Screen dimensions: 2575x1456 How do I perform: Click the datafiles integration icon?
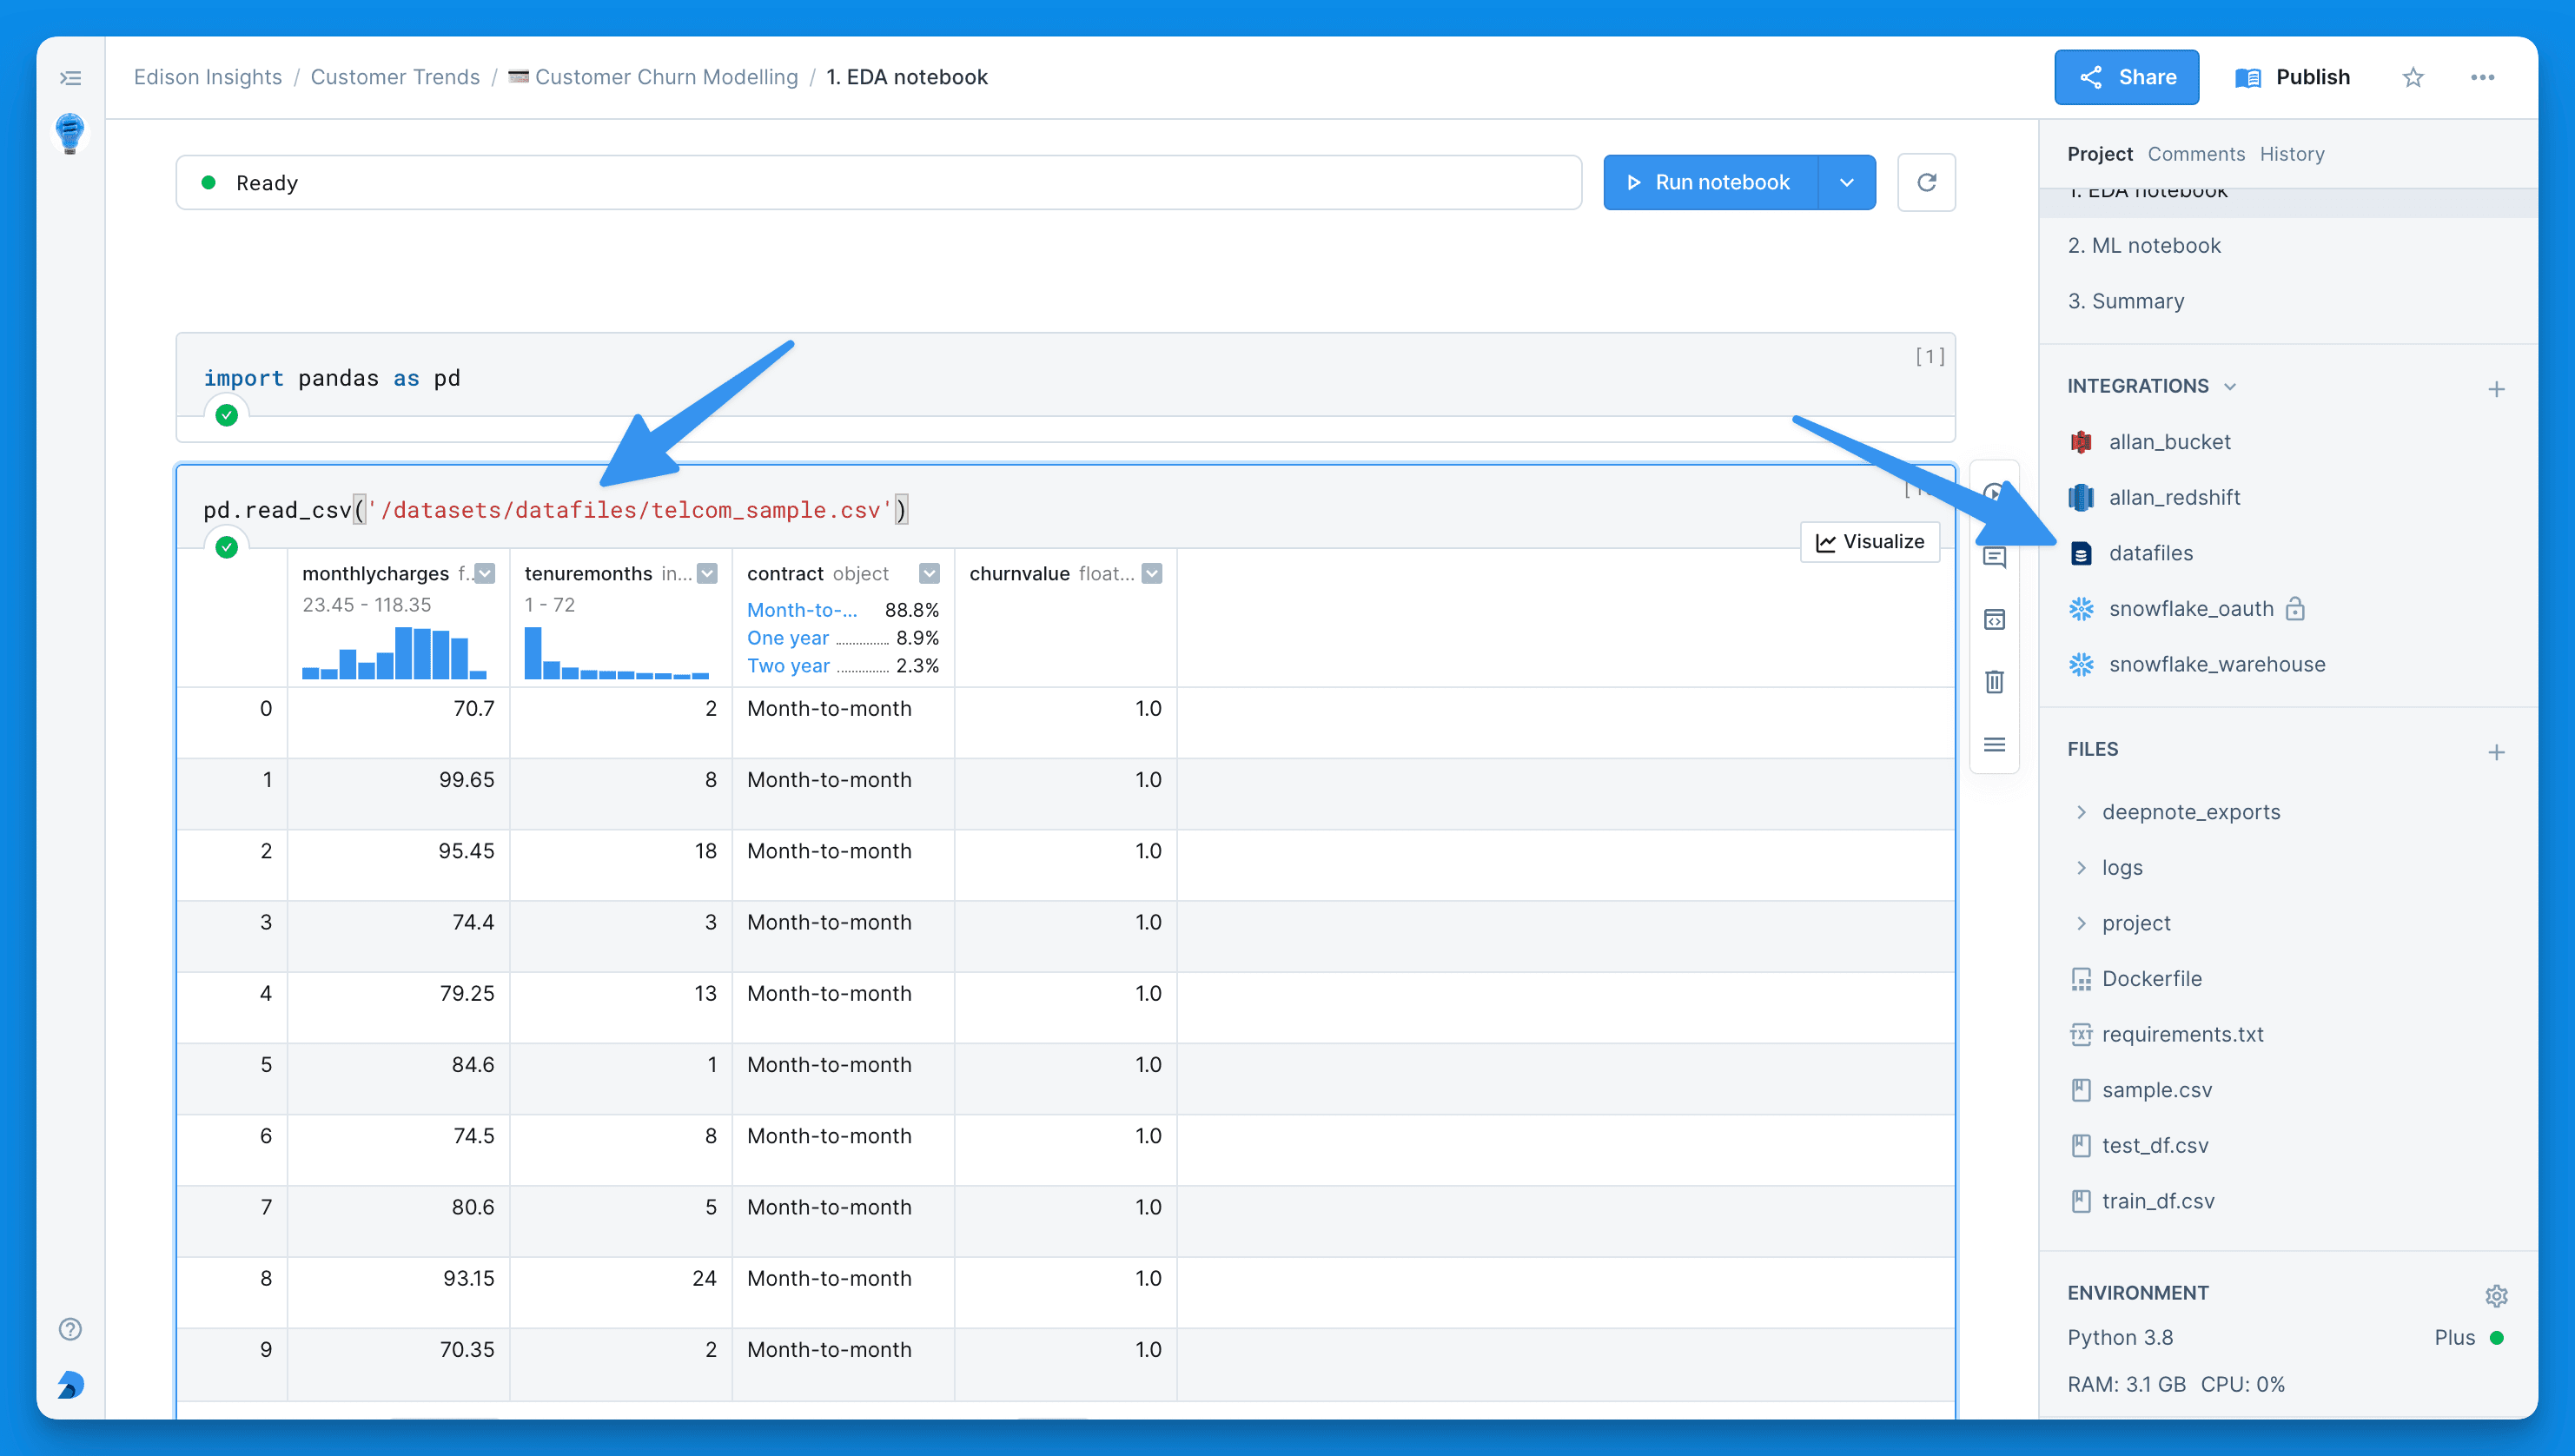tap(2082, 552)
